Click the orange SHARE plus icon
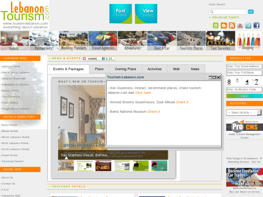 (x=85, y=59)
